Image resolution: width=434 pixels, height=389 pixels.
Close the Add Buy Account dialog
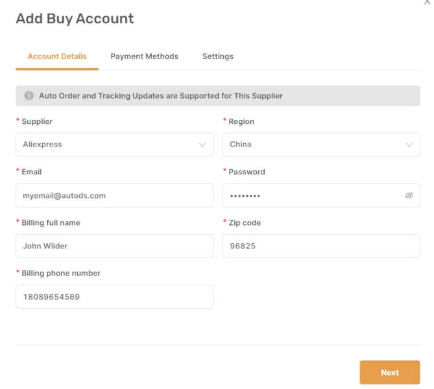click(x=427, y=2)
